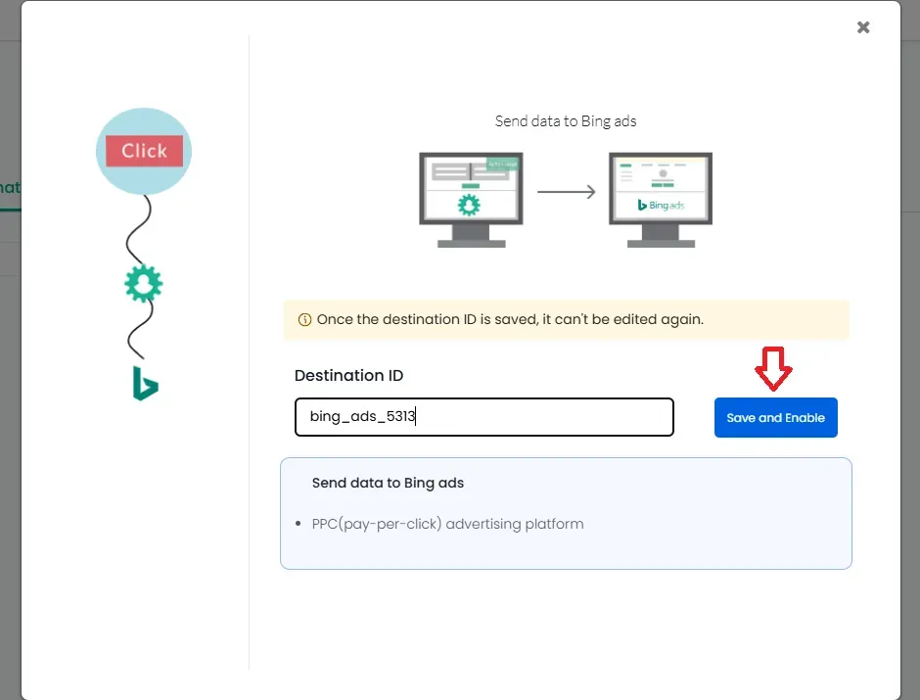Screen dimensions: 920x700
Task: Click the bold 'Send data to Bing ads' heading
Action: point(388,483)
